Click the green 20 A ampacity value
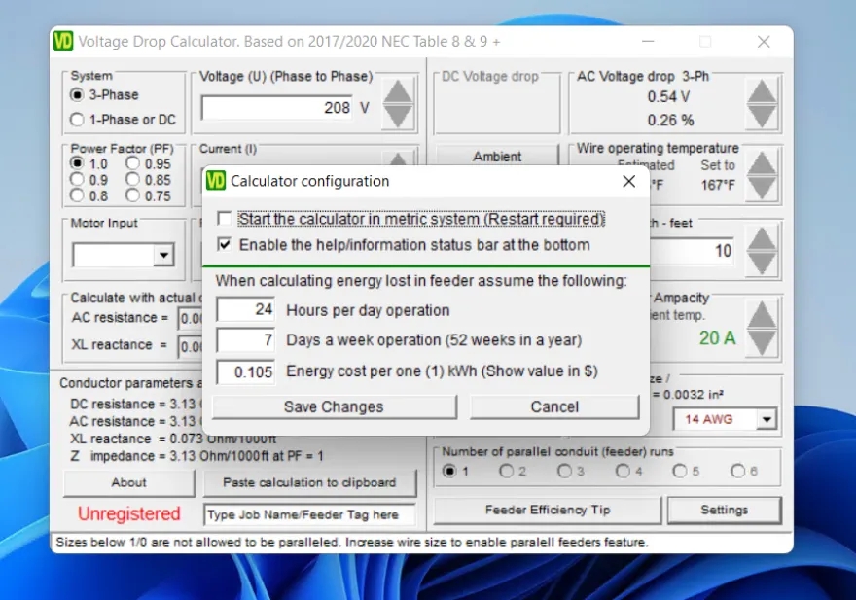Viewport: 856px width, 600px height. pyautogui.click(x=717, y=338)
